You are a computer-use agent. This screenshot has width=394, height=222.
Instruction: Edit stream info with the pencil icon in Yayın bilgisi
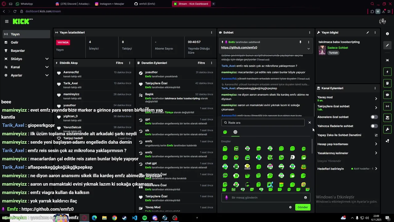pyautogui.click(x=368, y=32)
